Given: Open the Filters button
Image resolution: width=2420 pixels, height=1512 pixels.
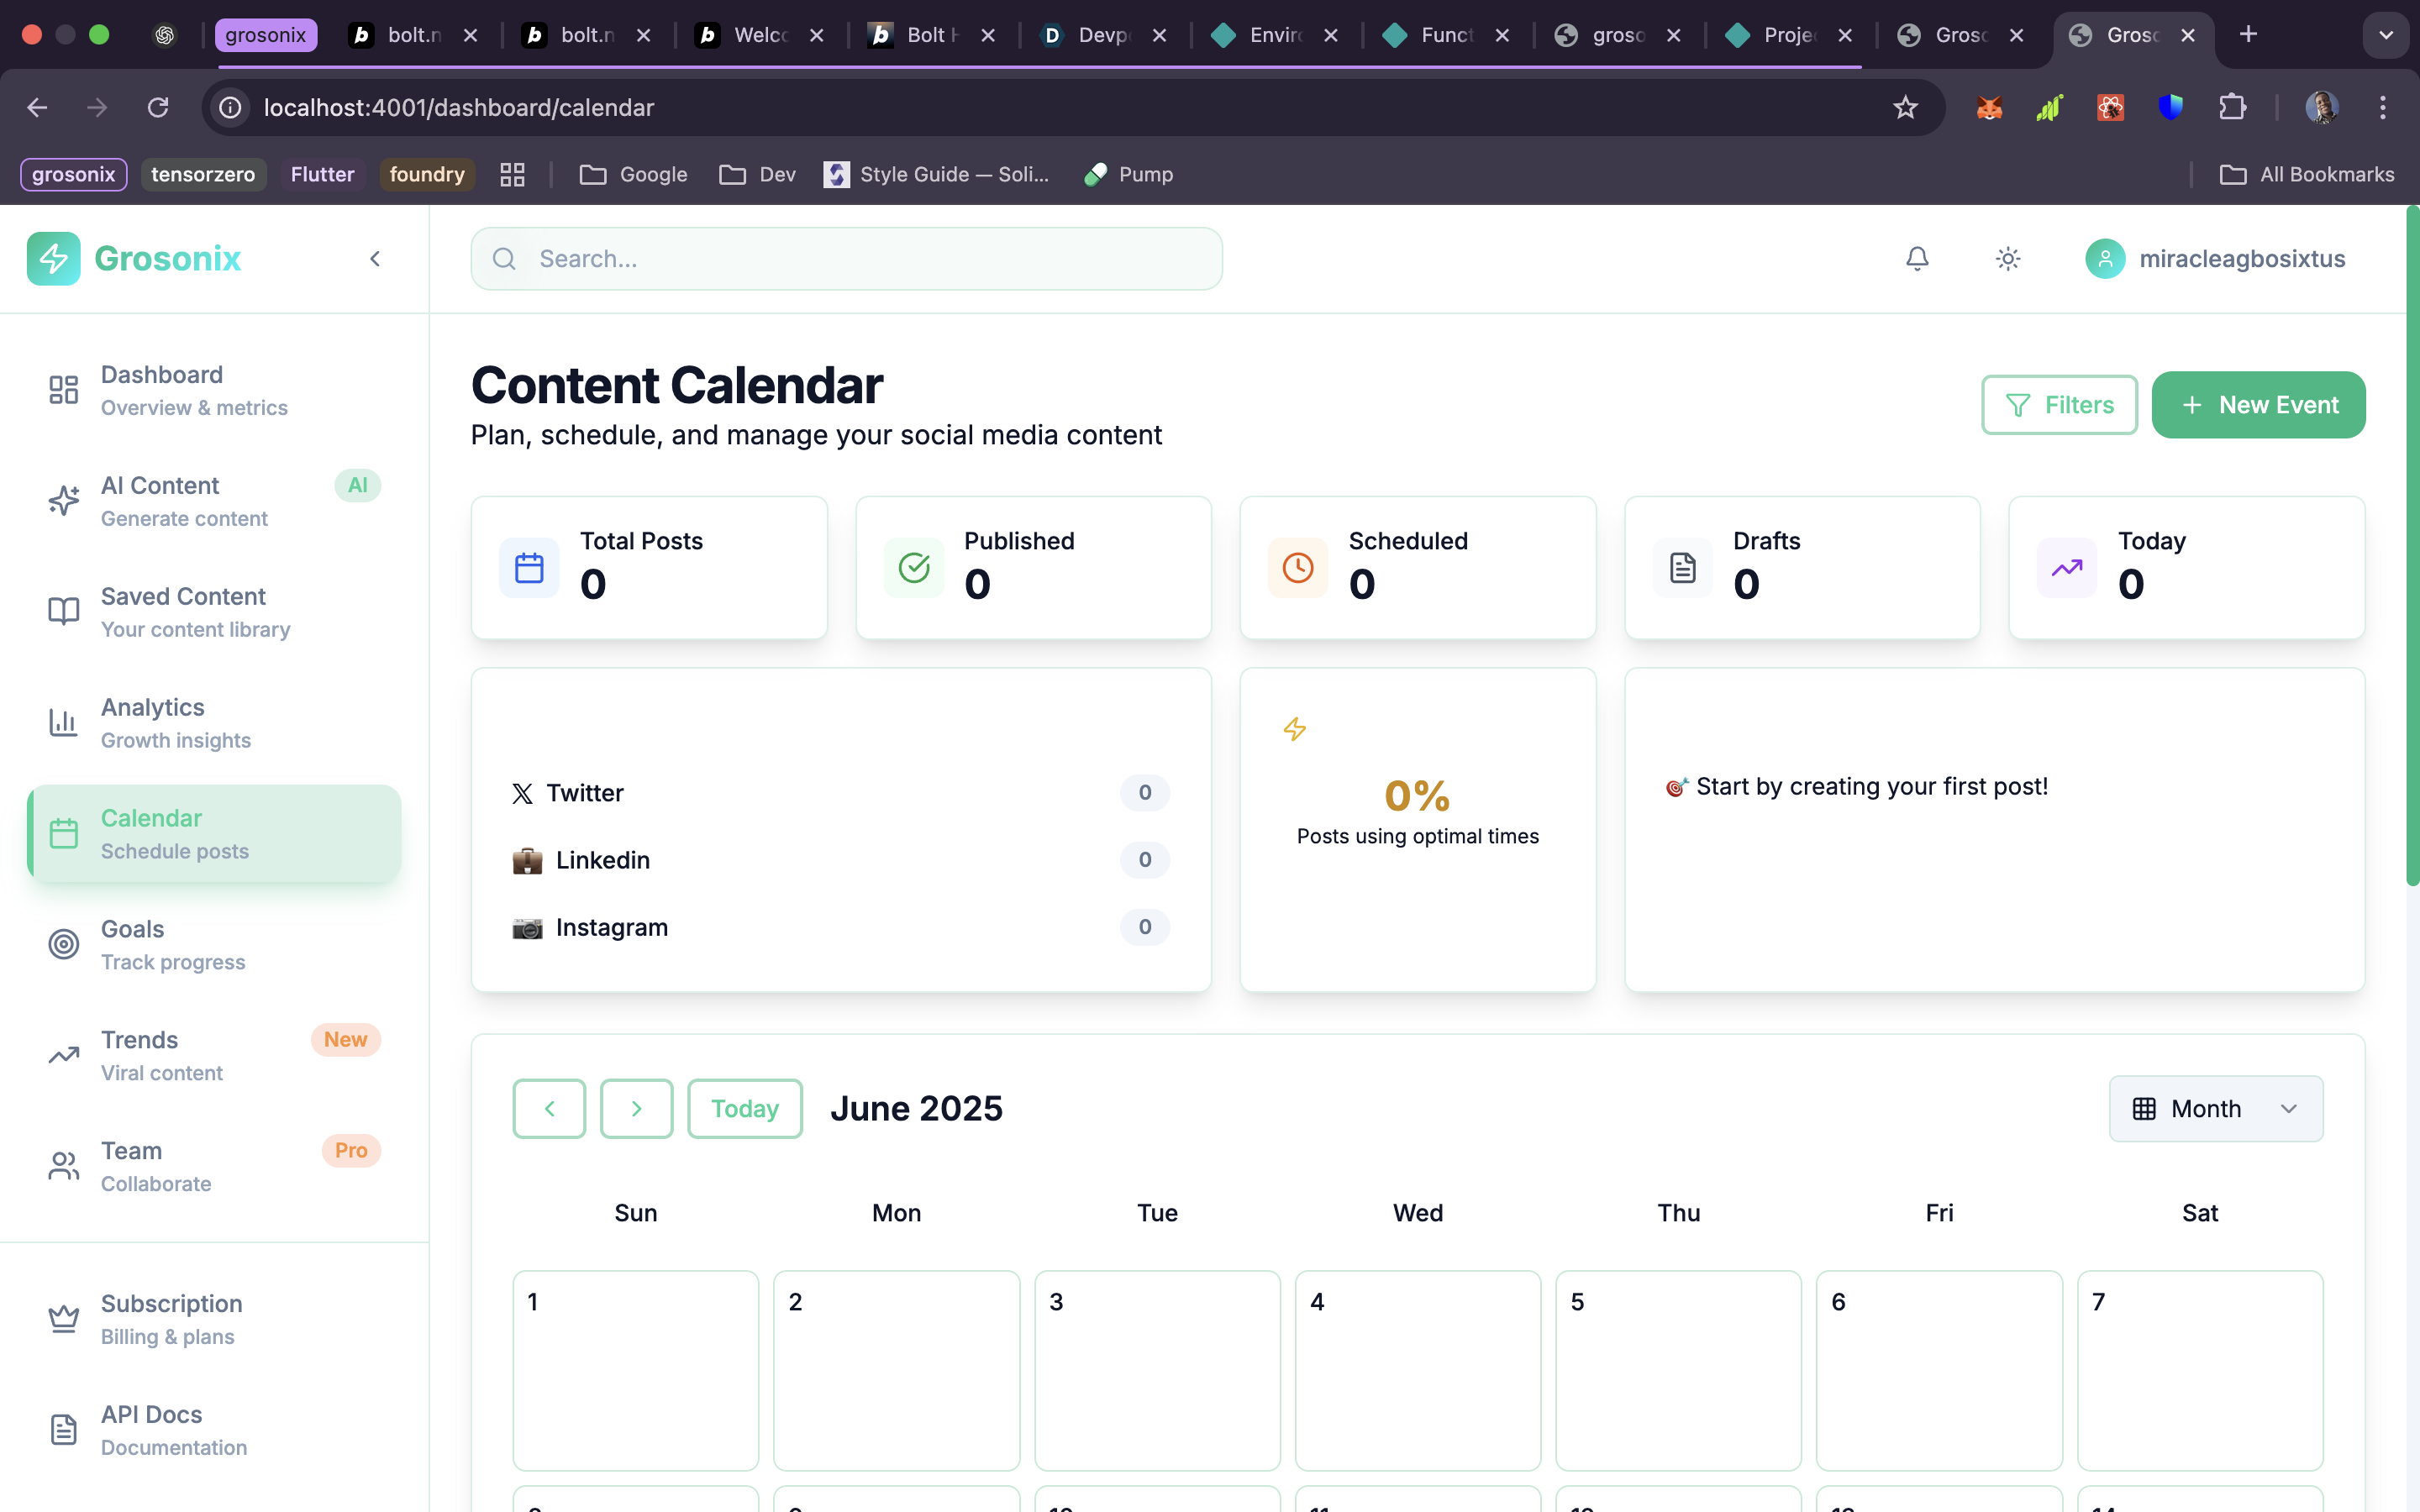Looking at the screenshot, I should coord(2059,405).
